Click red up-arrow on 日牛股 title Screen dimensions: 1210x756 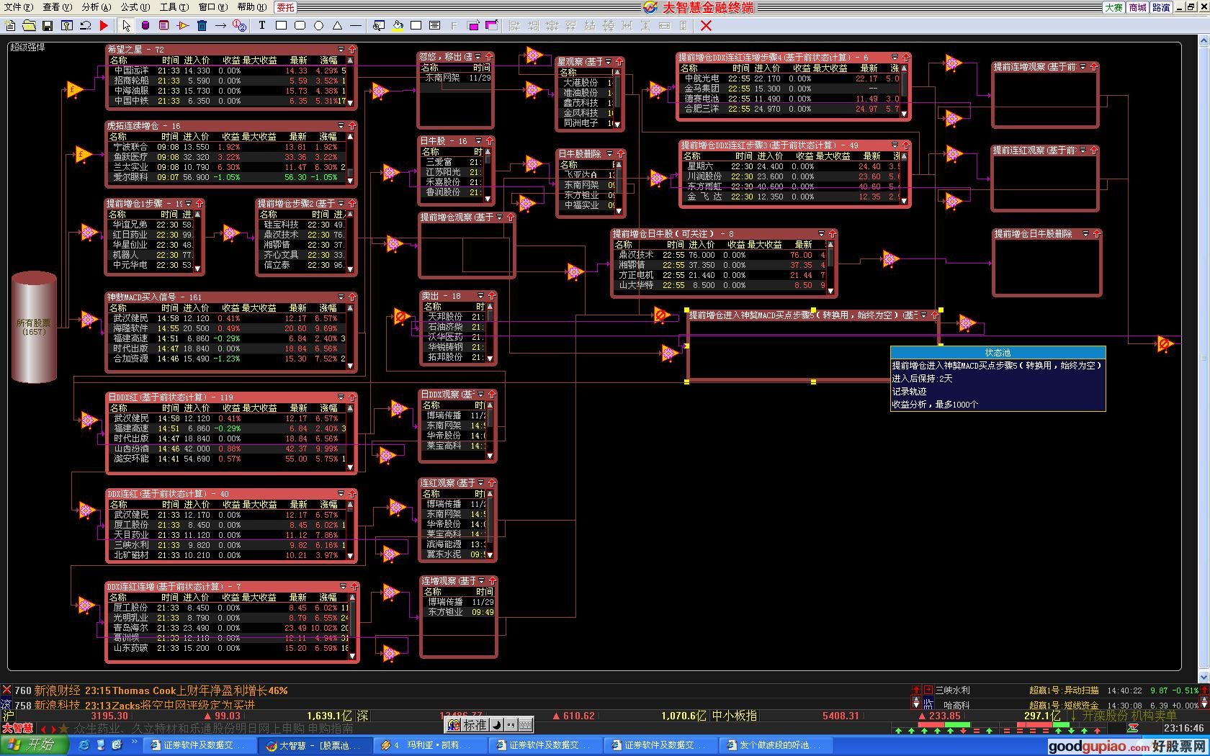point(490,141)
